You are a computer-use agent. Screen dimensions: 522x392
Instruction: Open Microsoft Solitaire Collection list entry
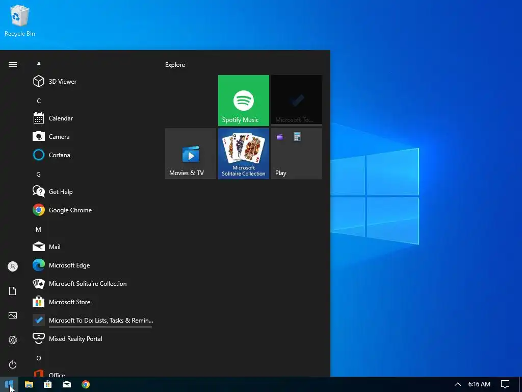pos(92,283)
